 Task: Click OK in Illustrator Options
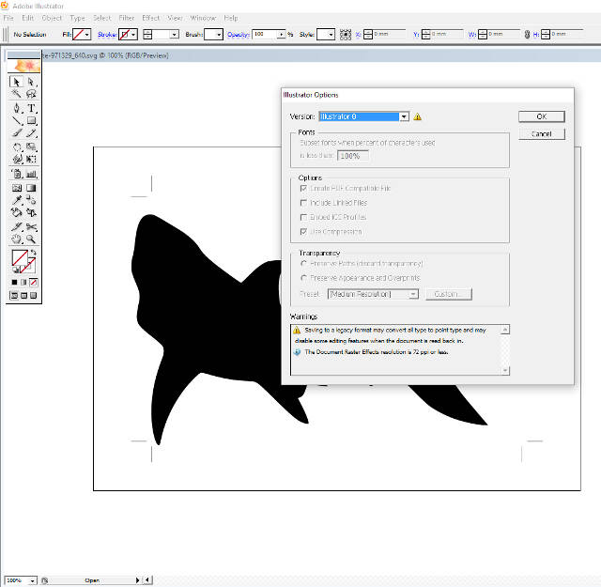(x=541, y=116)
